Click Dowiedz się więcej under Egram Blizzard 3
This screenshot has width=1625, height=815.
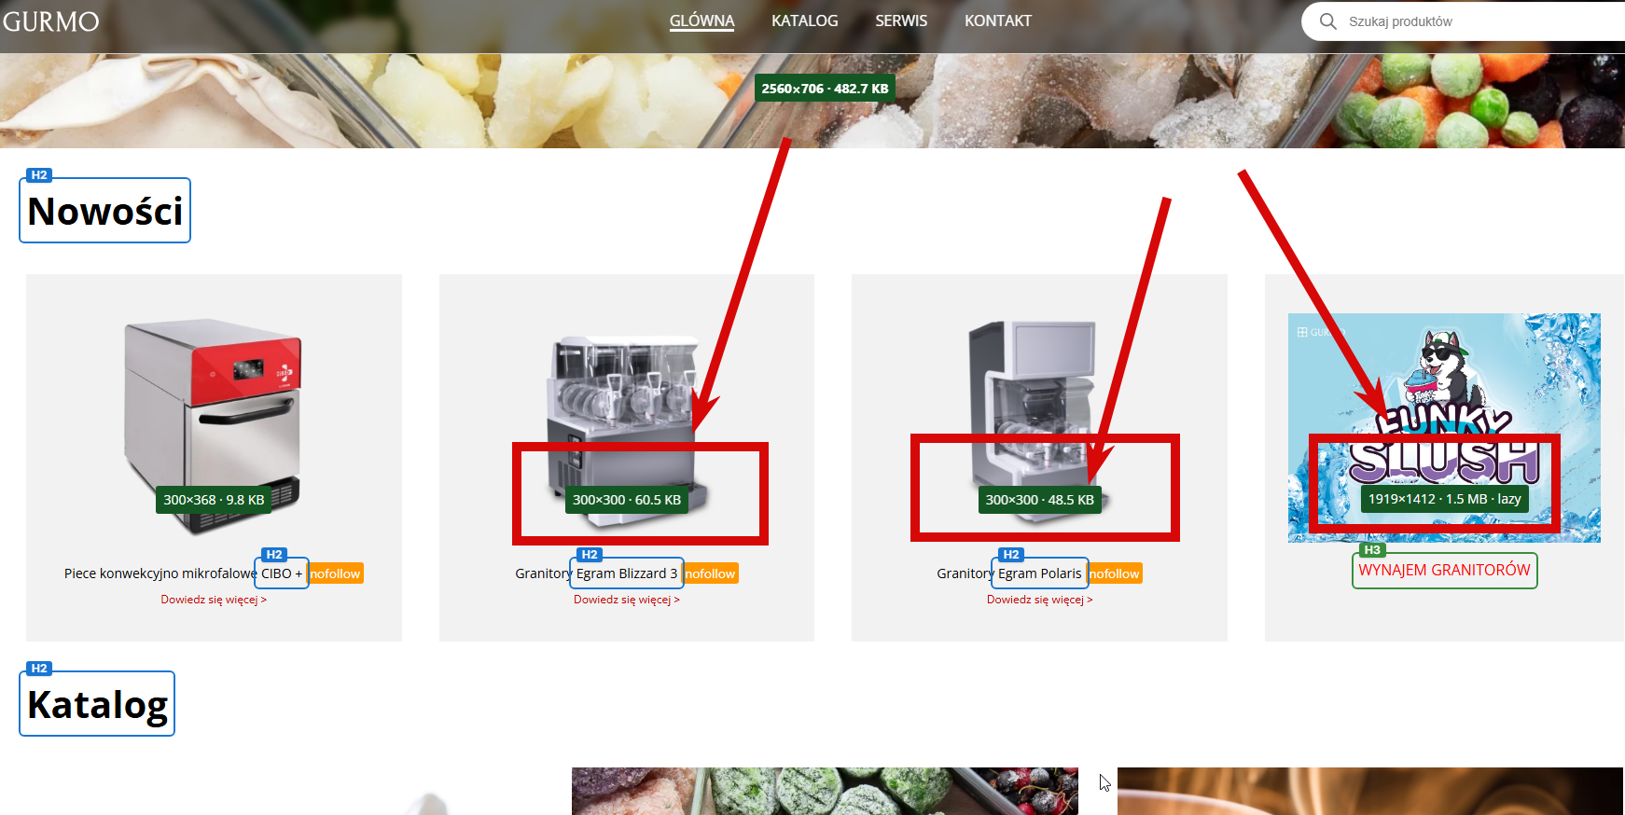click(627, 600)
